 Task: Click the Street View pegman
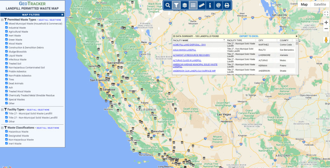(326, 40)
